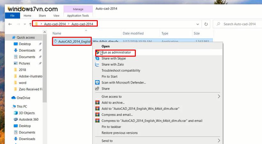
Task: Click the Zalo icon in context menu
Action: tap(97, 64)
